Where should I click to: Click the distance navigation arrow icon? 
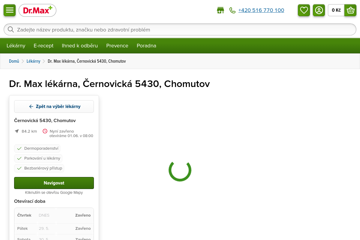click(x=17, y=131)
